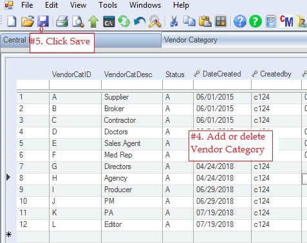Select the PA description cell
This screenshot has height=243, width=307.
coord(132,213)
